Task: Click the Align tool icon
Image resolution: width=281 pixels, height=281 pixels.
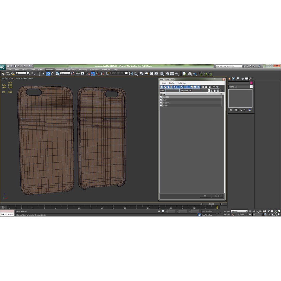Action: [x=136, y=74]
